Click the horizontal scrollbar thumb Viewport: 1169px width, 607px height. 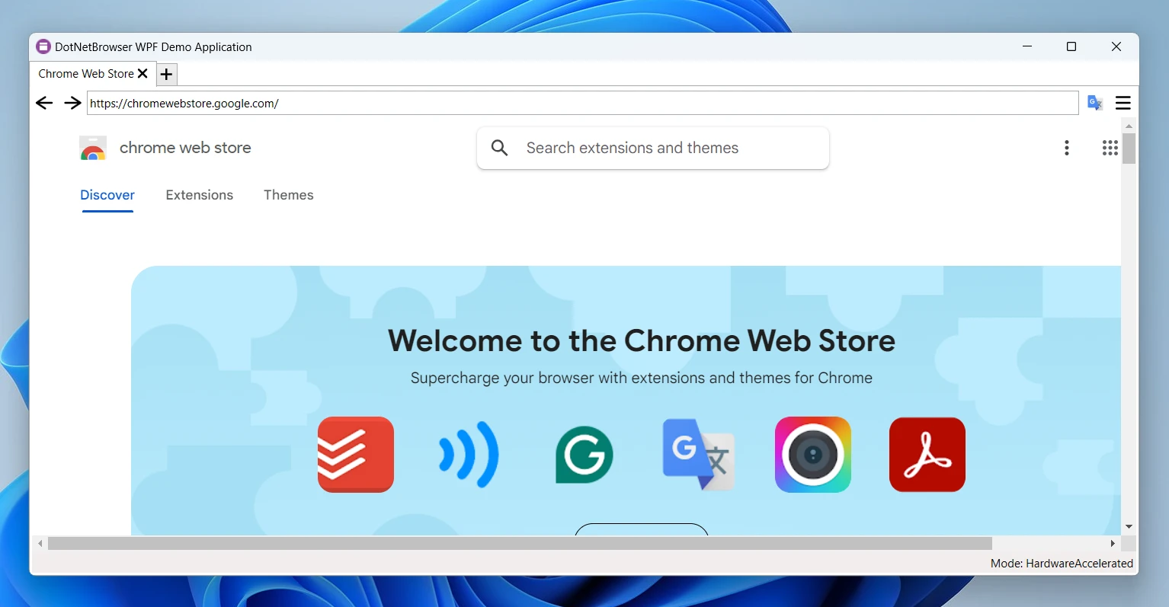520,544
